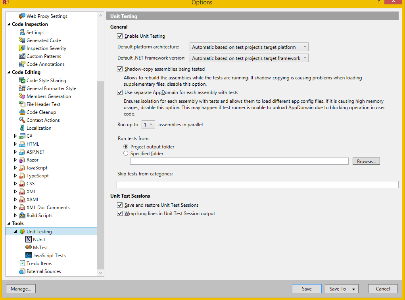Image resolution: width=405 pixels, height=300 pixels.
Task: Open the External Sources options page
Action: (44, 271)
